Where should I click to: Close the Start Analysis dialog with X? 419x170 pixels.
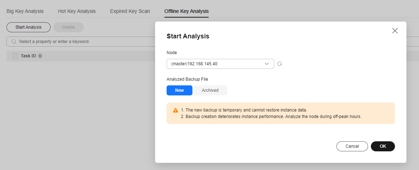tap(395, 31)
